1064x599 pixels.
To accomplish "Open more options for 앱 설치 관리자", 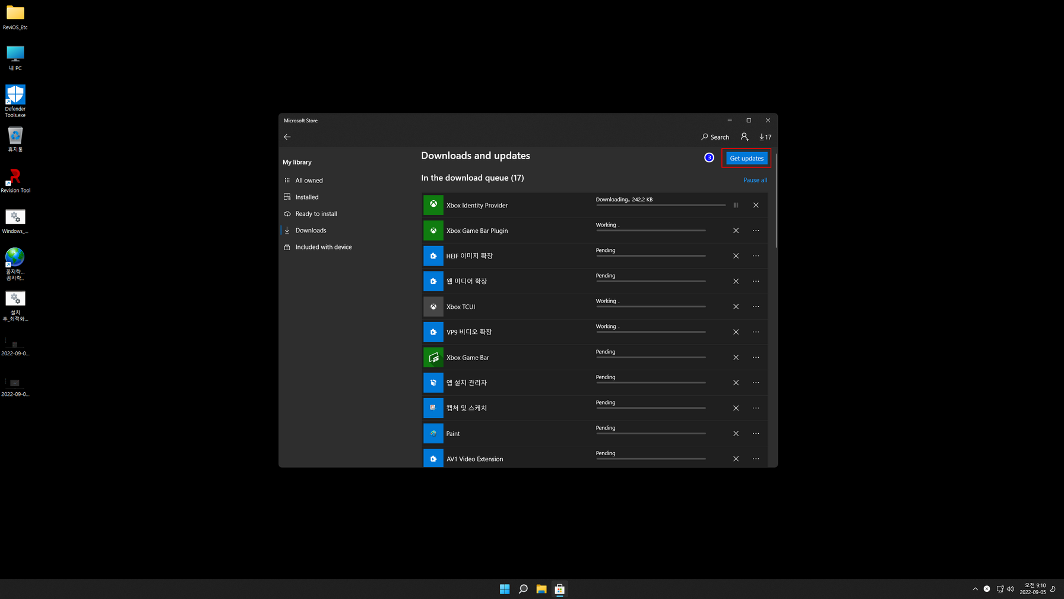I will pos(756,383).
